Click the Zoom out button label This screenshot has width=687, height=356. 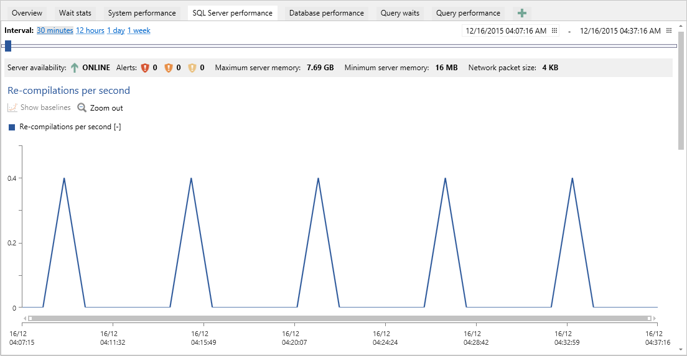(106, 108)
